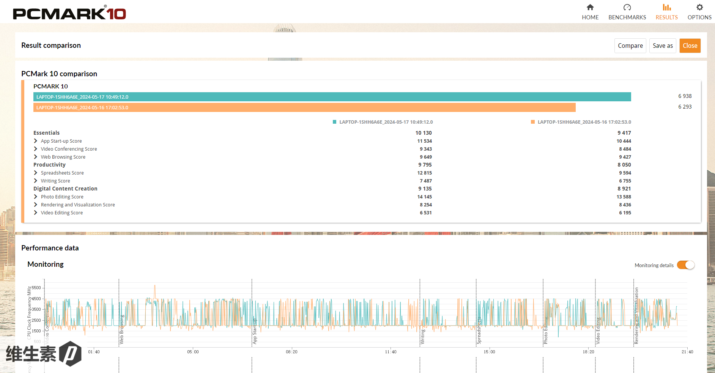
Task: Click the teal legend square for 2024-05-17 result
Action: 335,122
